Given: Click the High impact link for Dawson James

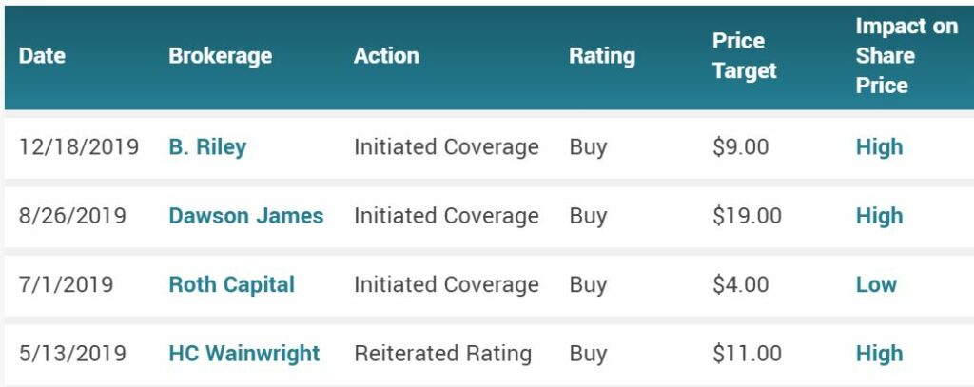Looking at the screenshot, I should [x=880, y=216].
